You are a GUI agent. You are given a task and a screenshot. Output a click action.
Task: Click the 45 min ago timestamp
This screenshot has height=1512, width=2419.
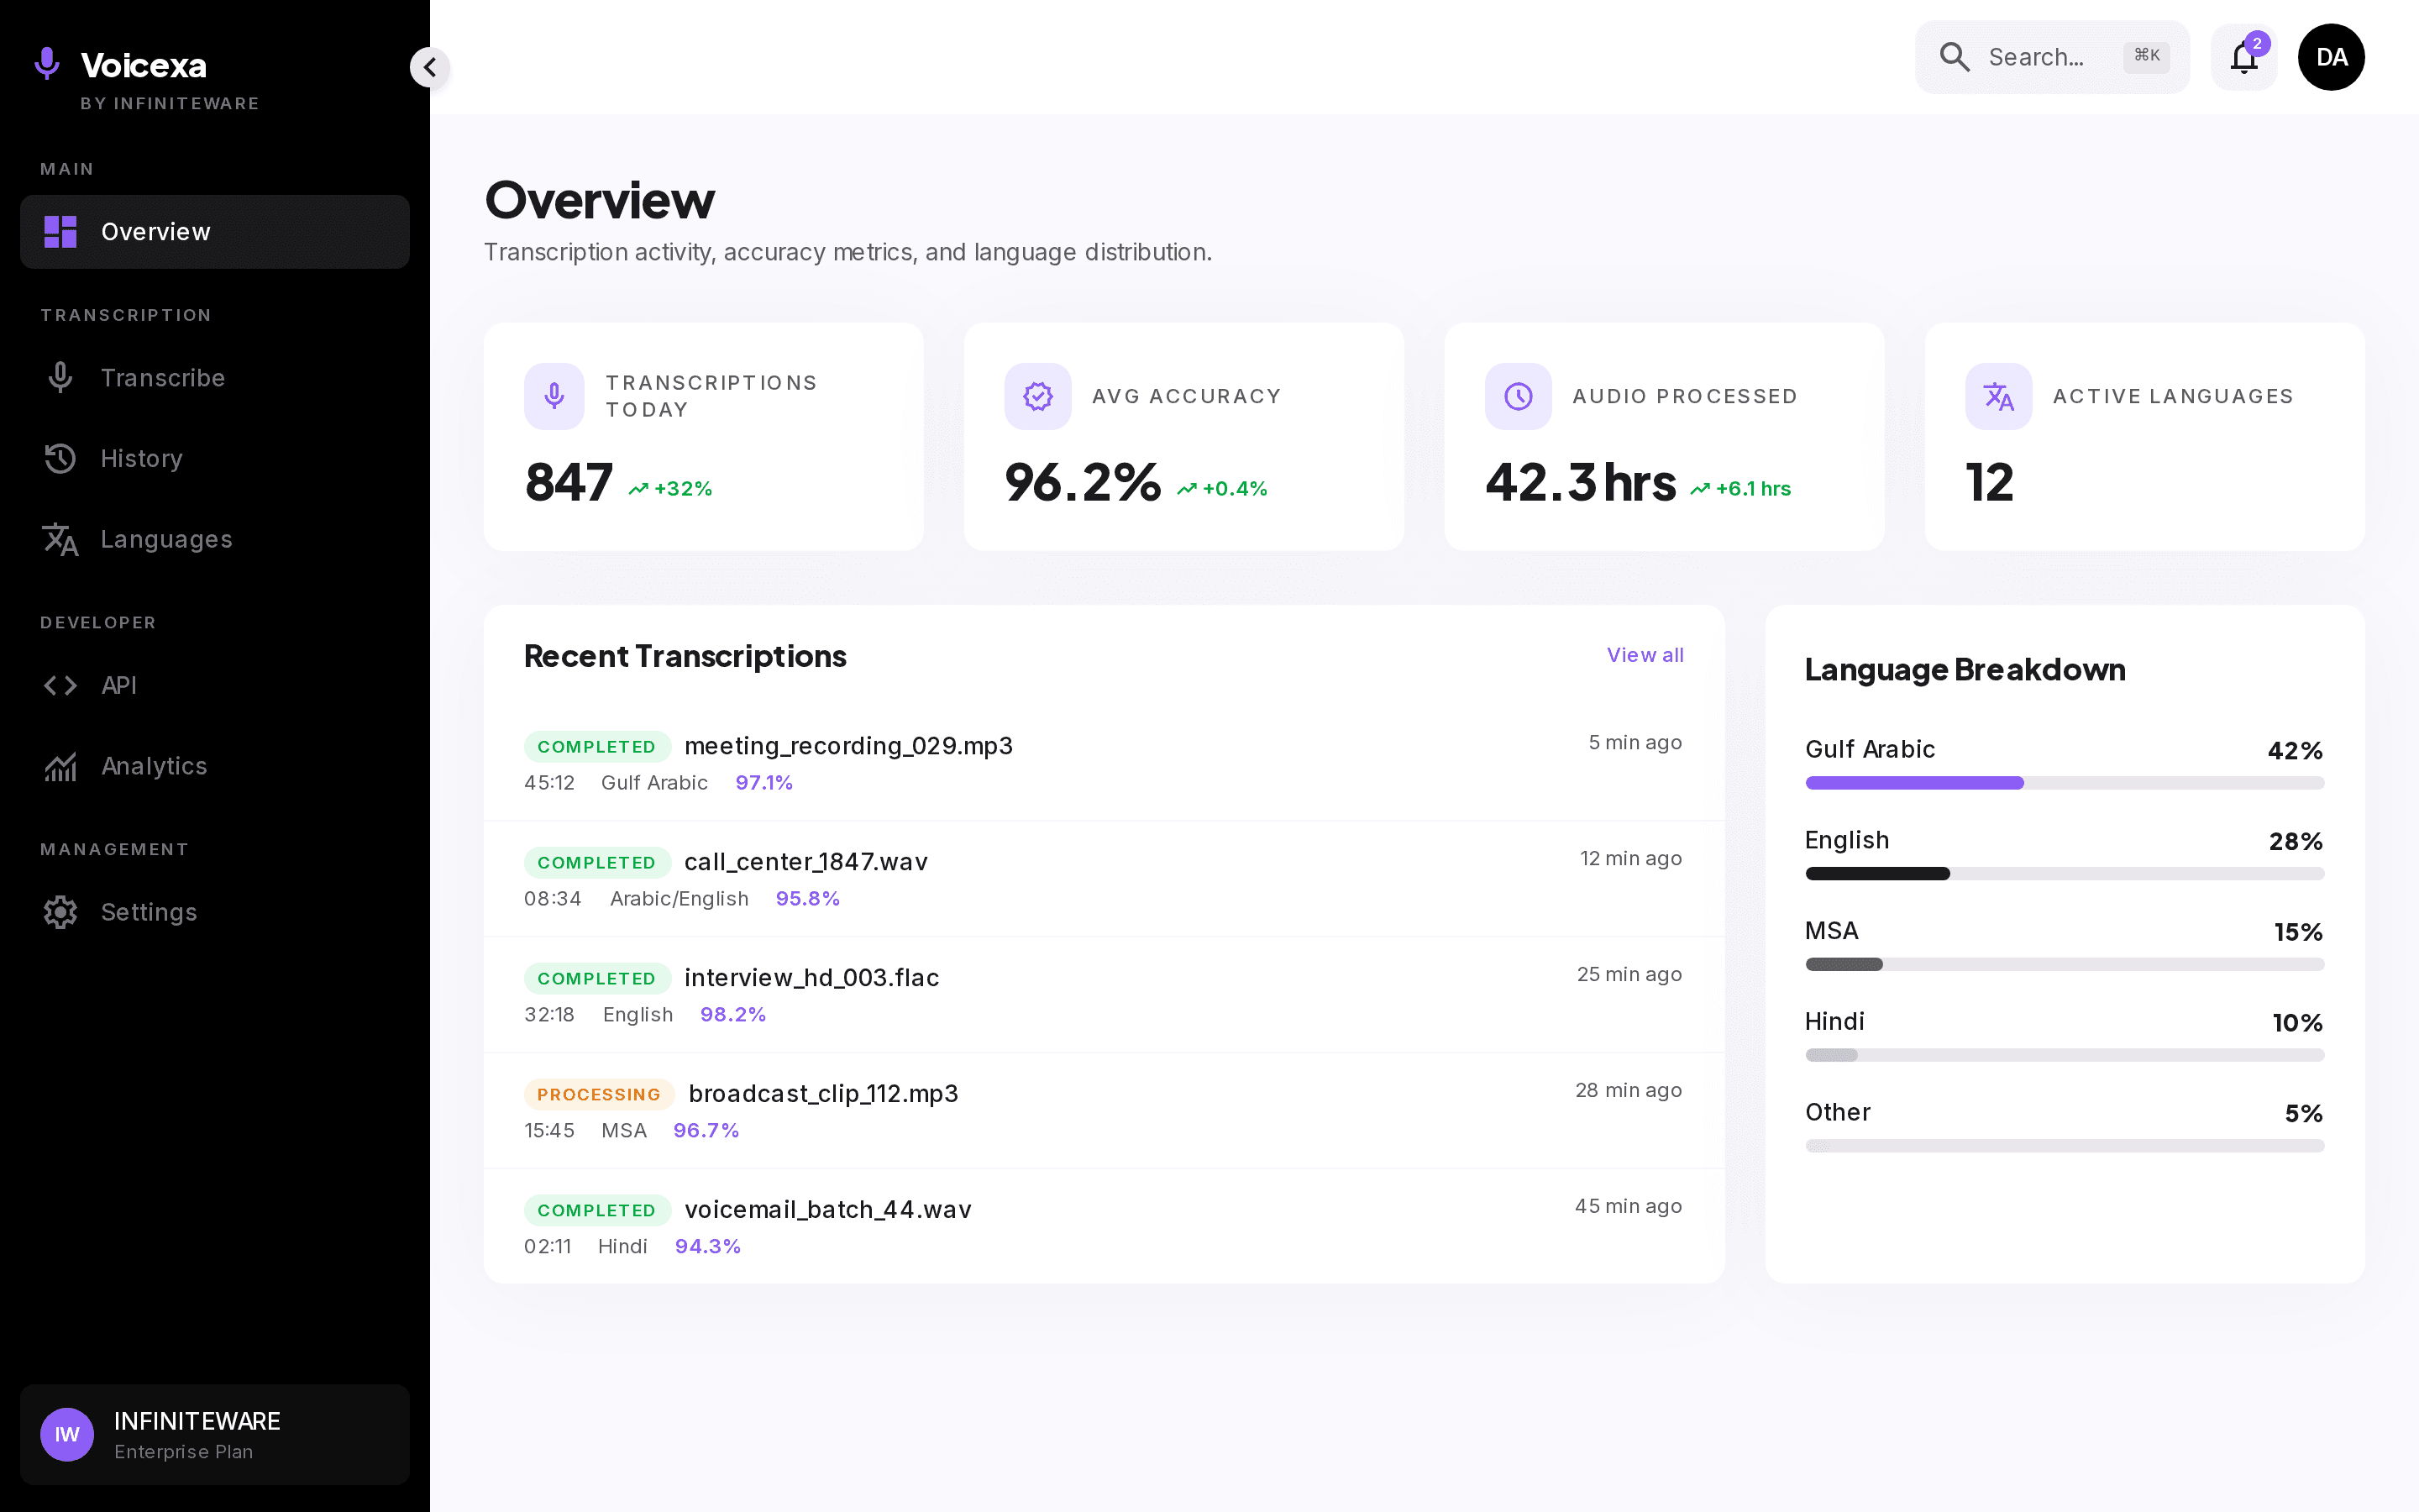click(1629, 1206)
